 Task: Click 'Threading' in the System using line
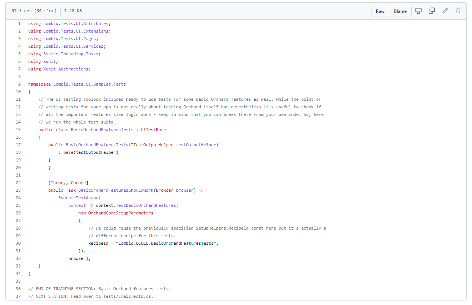[72, 54]
